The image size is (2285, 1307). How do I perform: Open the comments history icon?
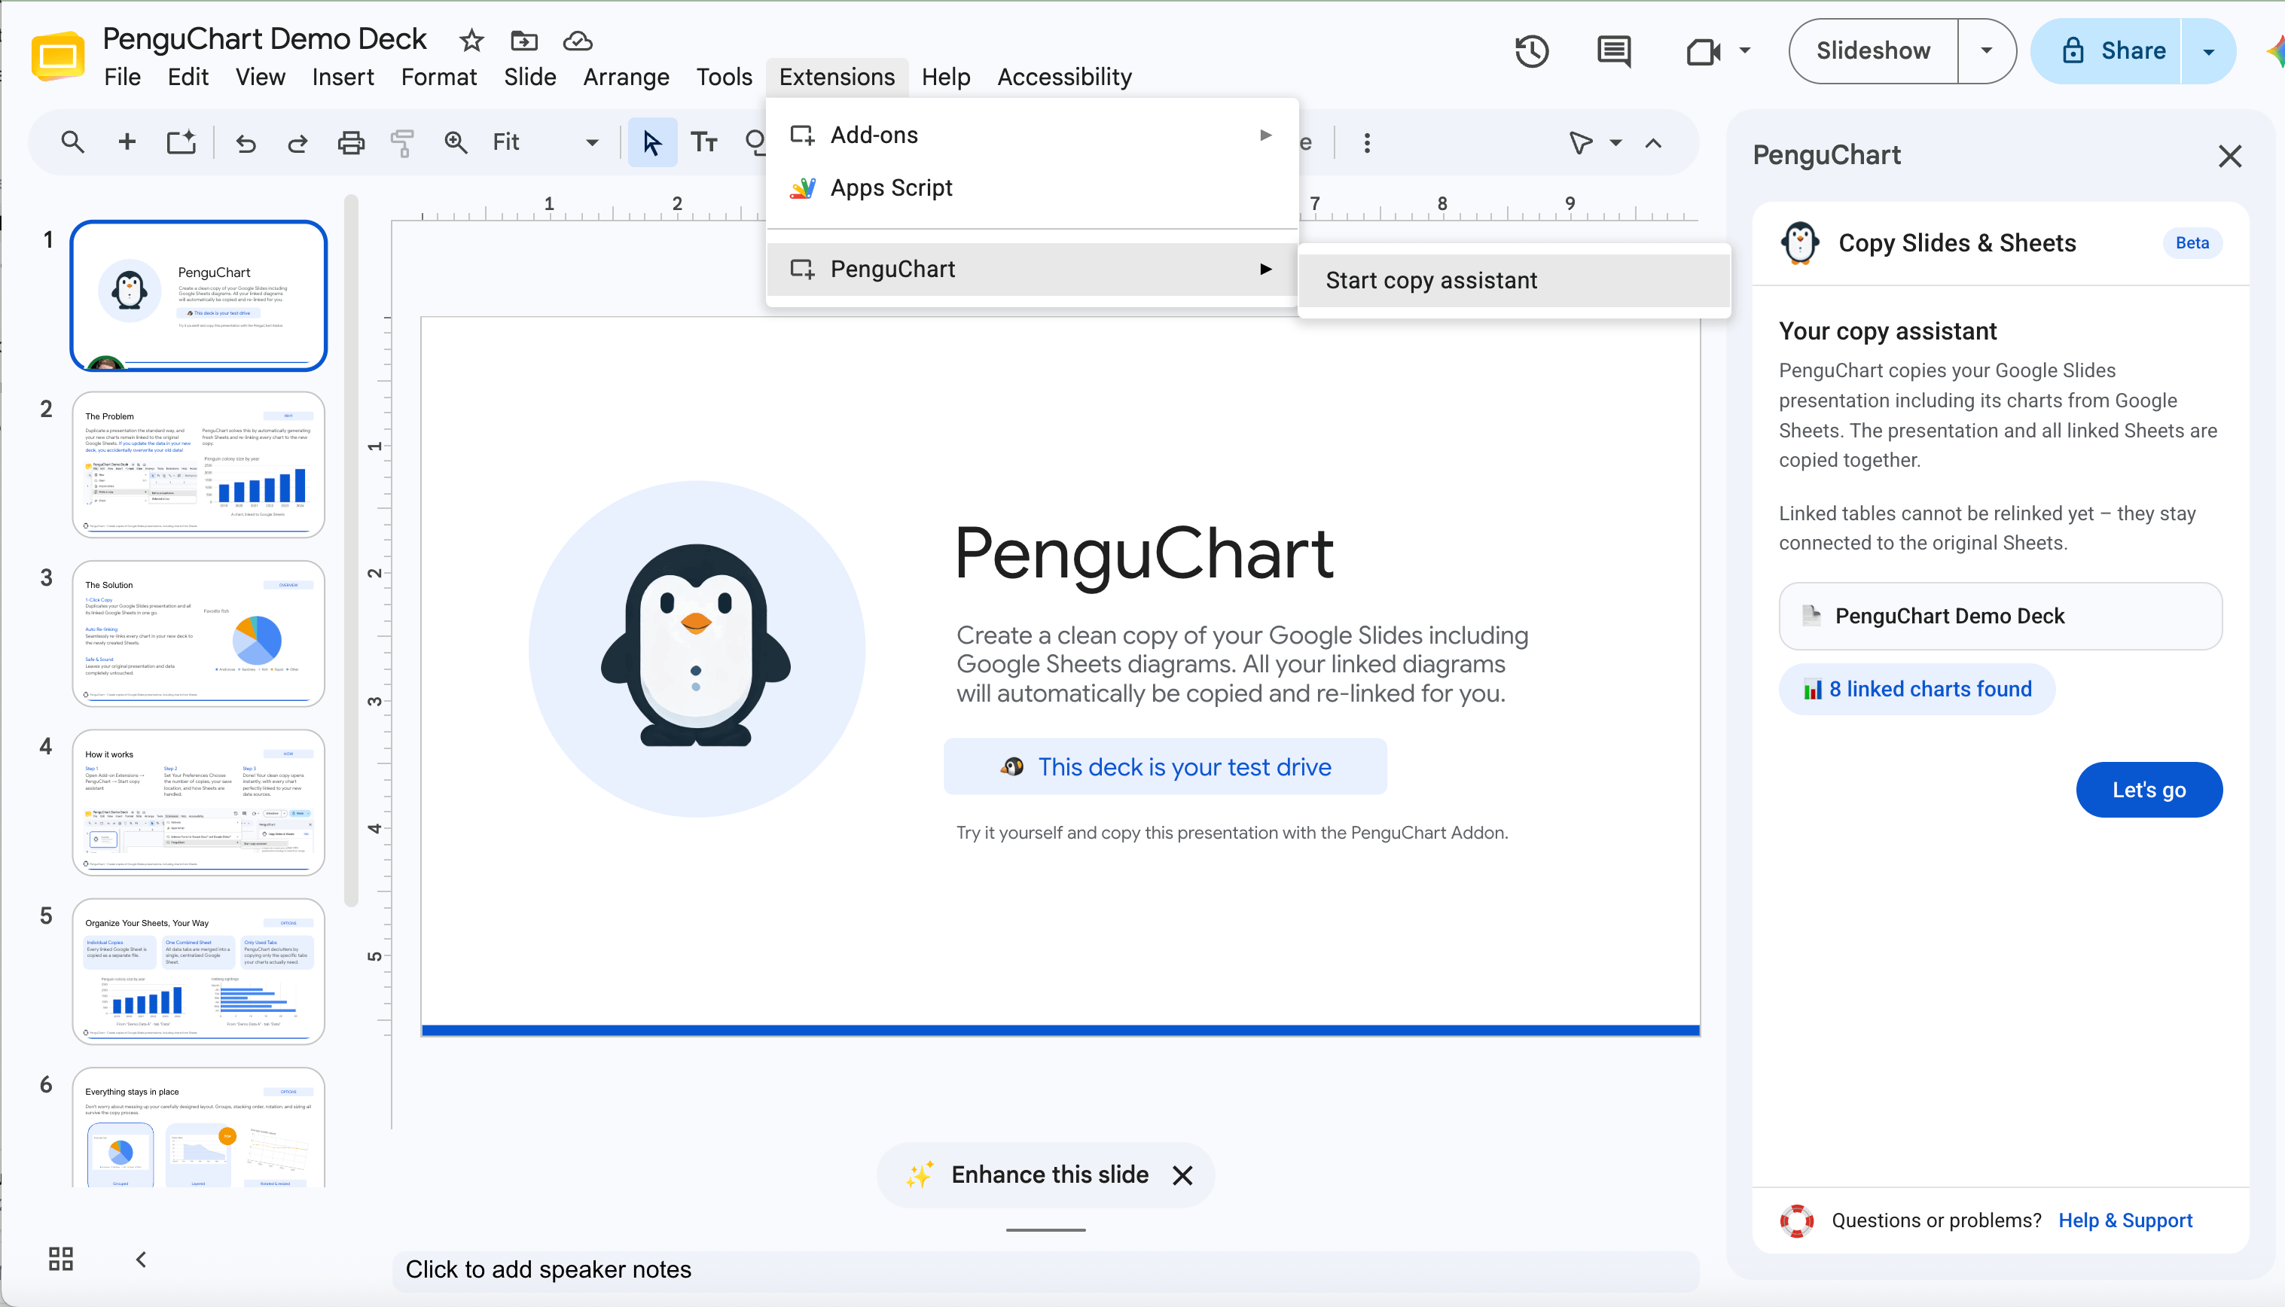[x=1614, y=51]
